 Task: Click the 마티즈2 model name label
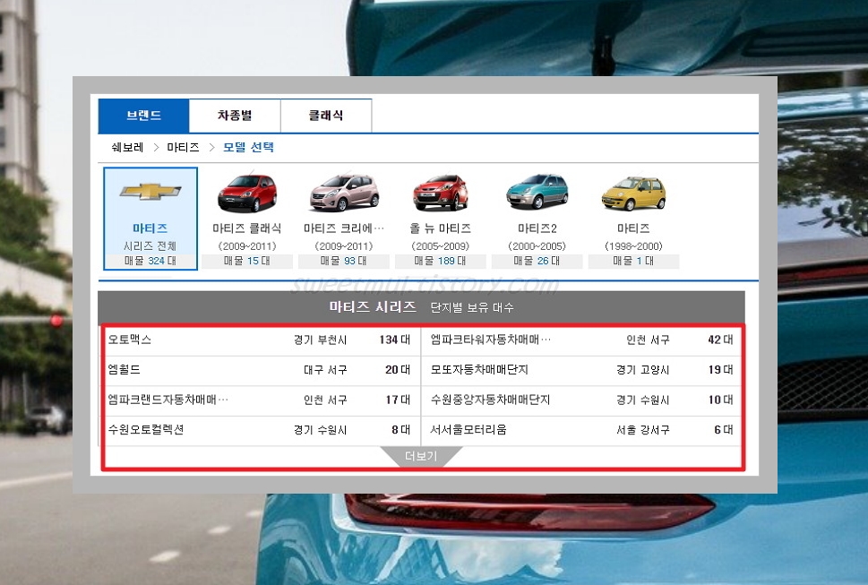point(537,228)
